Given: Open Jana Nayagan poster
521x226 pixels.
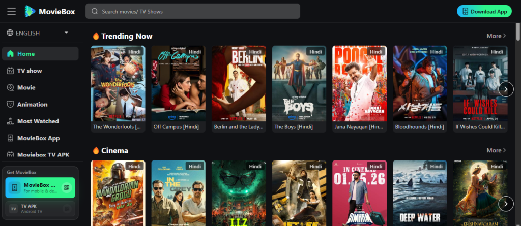Looking at the screenshot, I should [x=360, y=83].
